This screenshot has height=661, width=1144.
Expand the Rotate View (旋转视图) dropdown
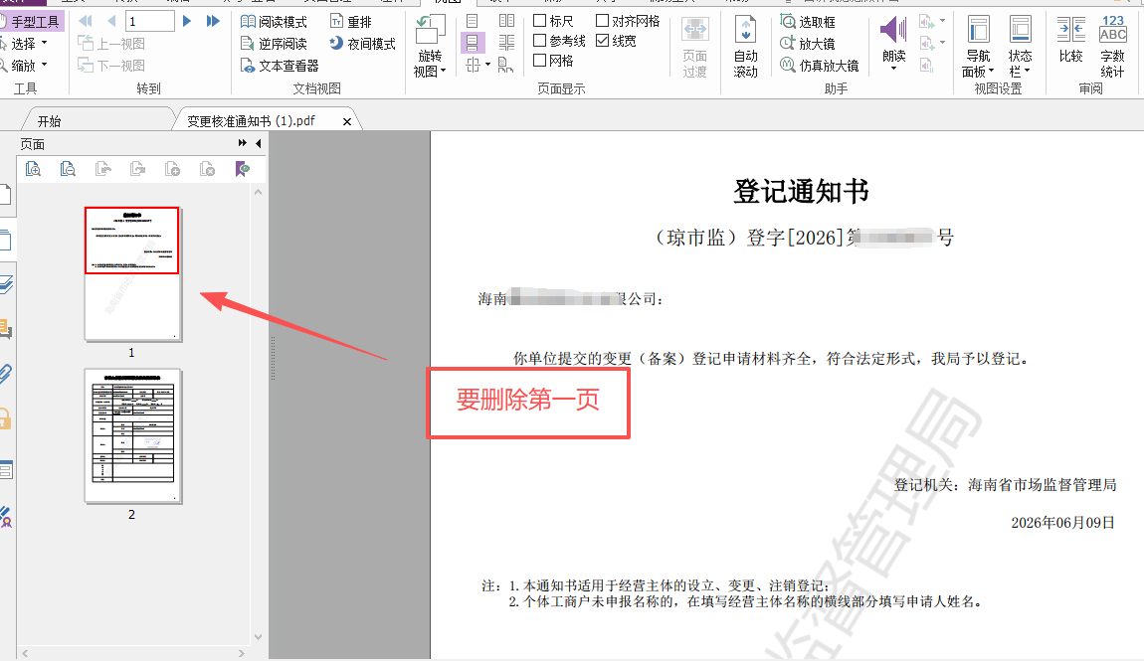tap(430, 47)
